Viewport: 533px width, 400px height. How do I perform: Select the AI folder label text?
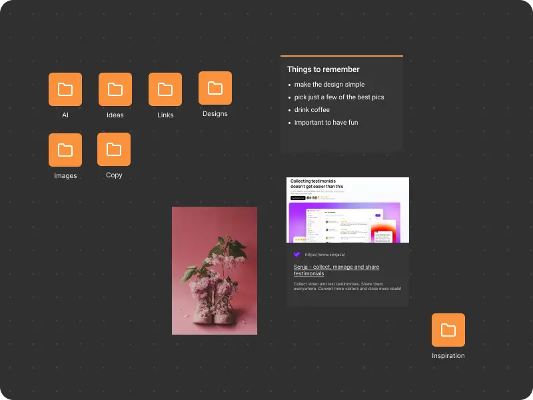65,115
